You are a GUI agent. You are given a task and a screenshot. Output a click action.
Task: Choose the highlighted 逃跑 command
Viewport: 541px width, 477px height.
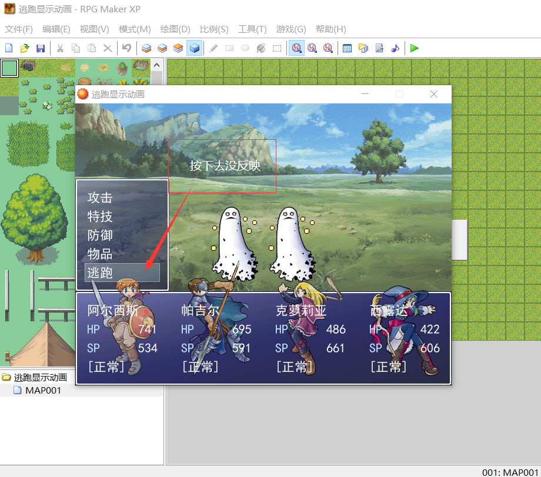pos(122,273)
